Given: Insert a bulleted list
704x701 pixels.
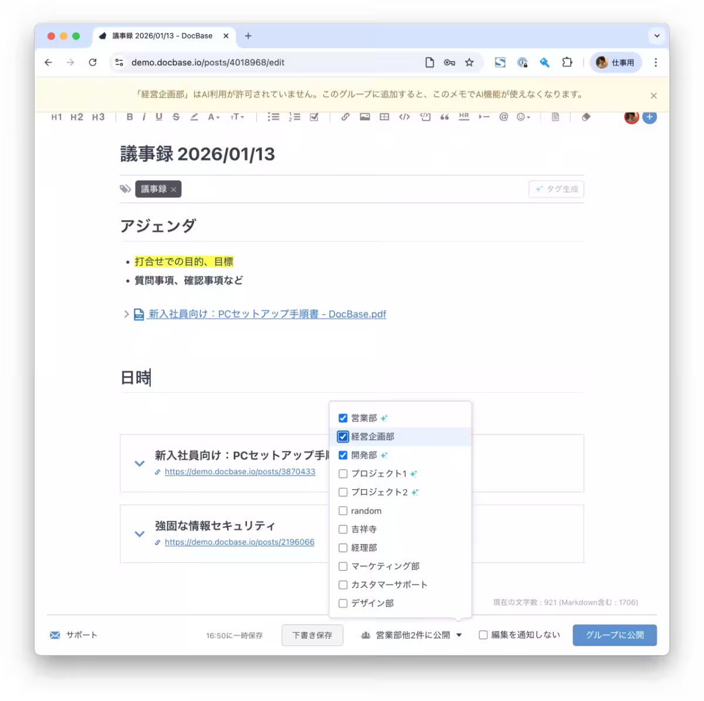Looking at the screenshot, I should click(273, 117).
